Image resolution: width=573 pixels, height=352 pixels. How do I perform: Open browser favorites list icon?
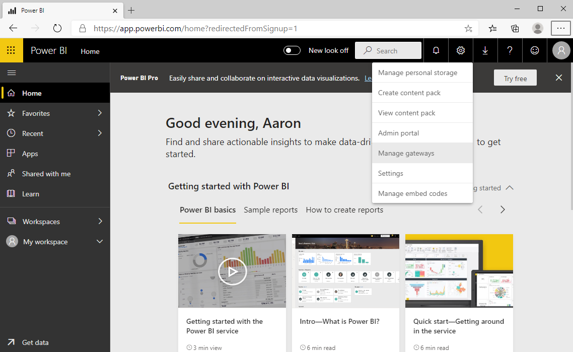tap(492, 29)
